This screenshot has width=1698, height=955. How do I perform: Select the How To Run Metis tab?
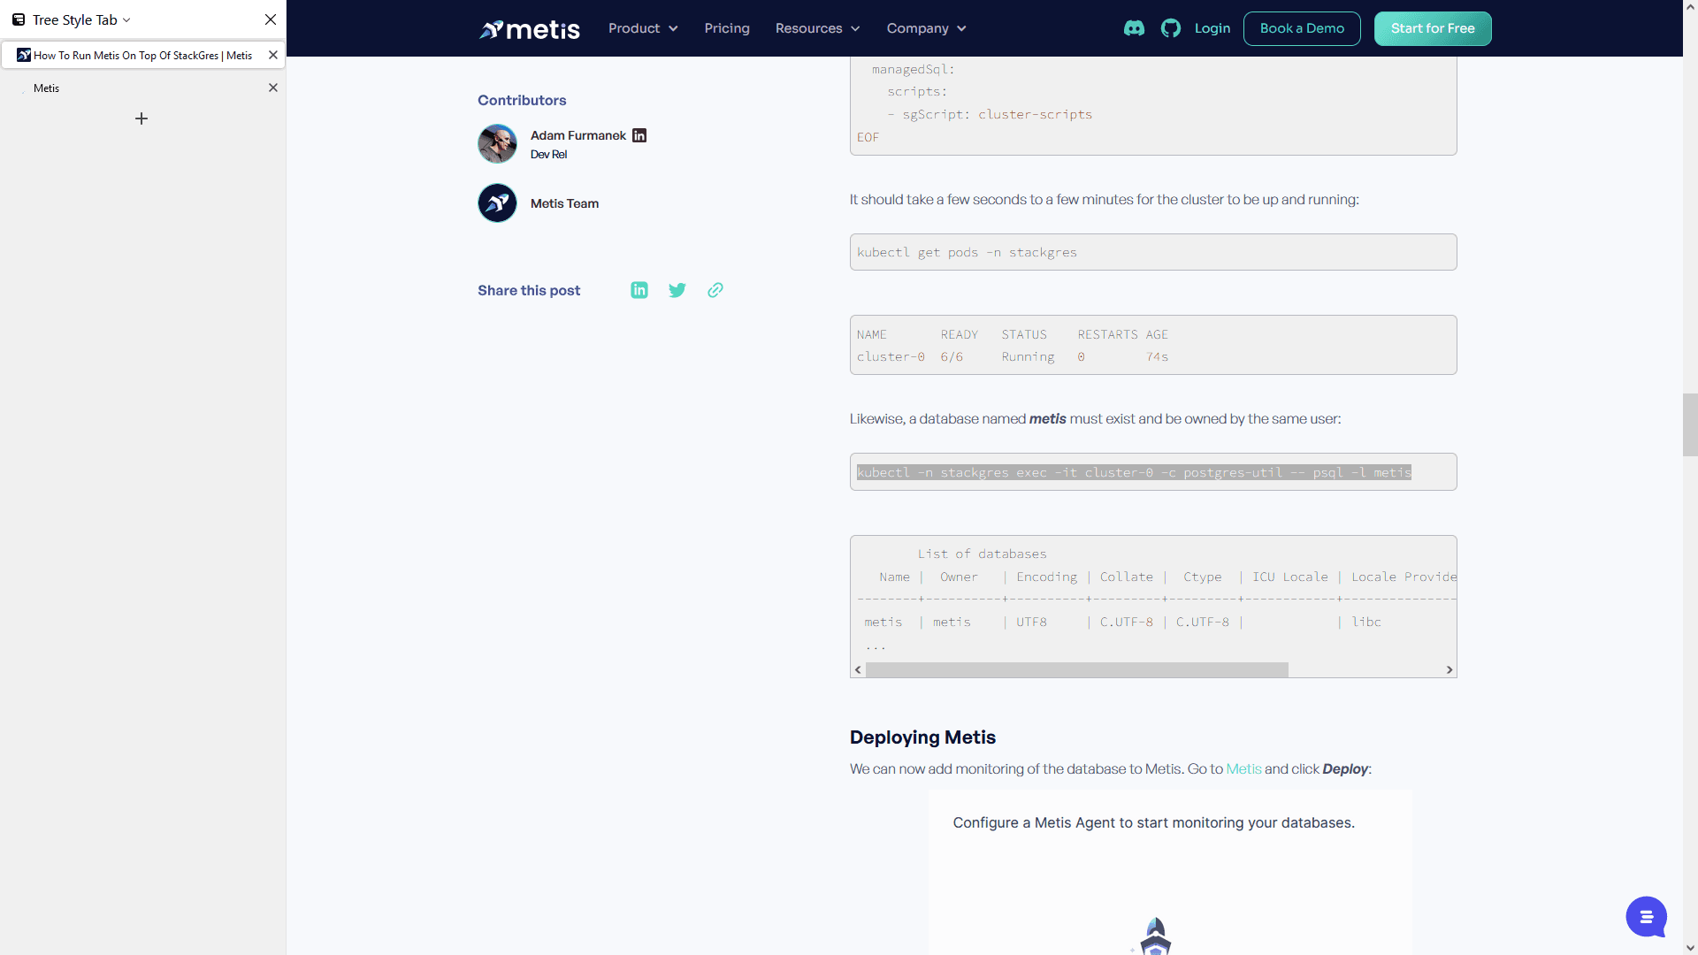pyautogui.click(x=142, y=55)
